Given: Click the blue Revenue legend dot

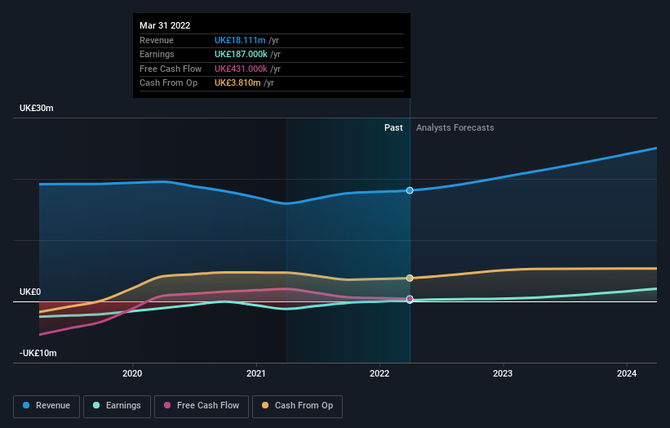Looking at the screenshot, I should click(26, 405).
